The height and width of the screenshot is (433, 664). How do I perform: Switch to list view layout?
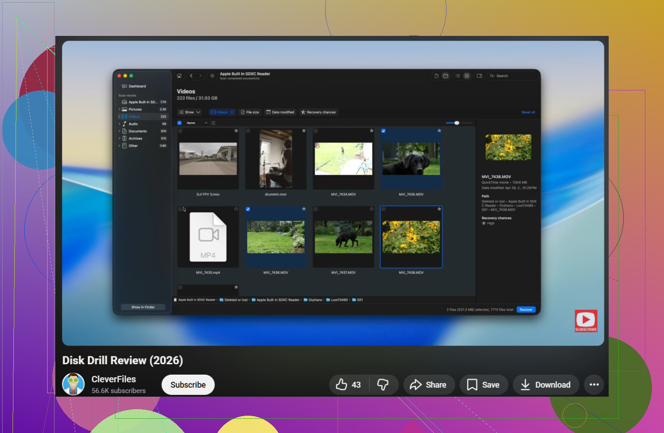(x=458, y=76)
